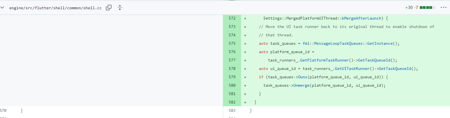
Task: Click the kMergeAfterLaunch token
Action: pyautogui.click(x=362, y=18)
